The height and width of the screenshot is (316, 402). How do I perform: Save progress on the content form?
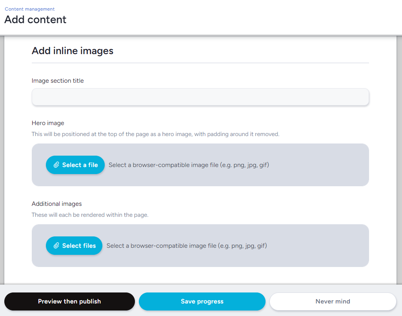point(202,301)
